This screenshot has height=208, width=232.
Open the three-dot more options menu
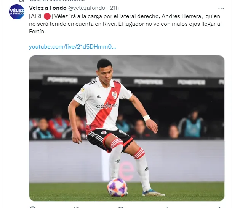coord(221,8)
